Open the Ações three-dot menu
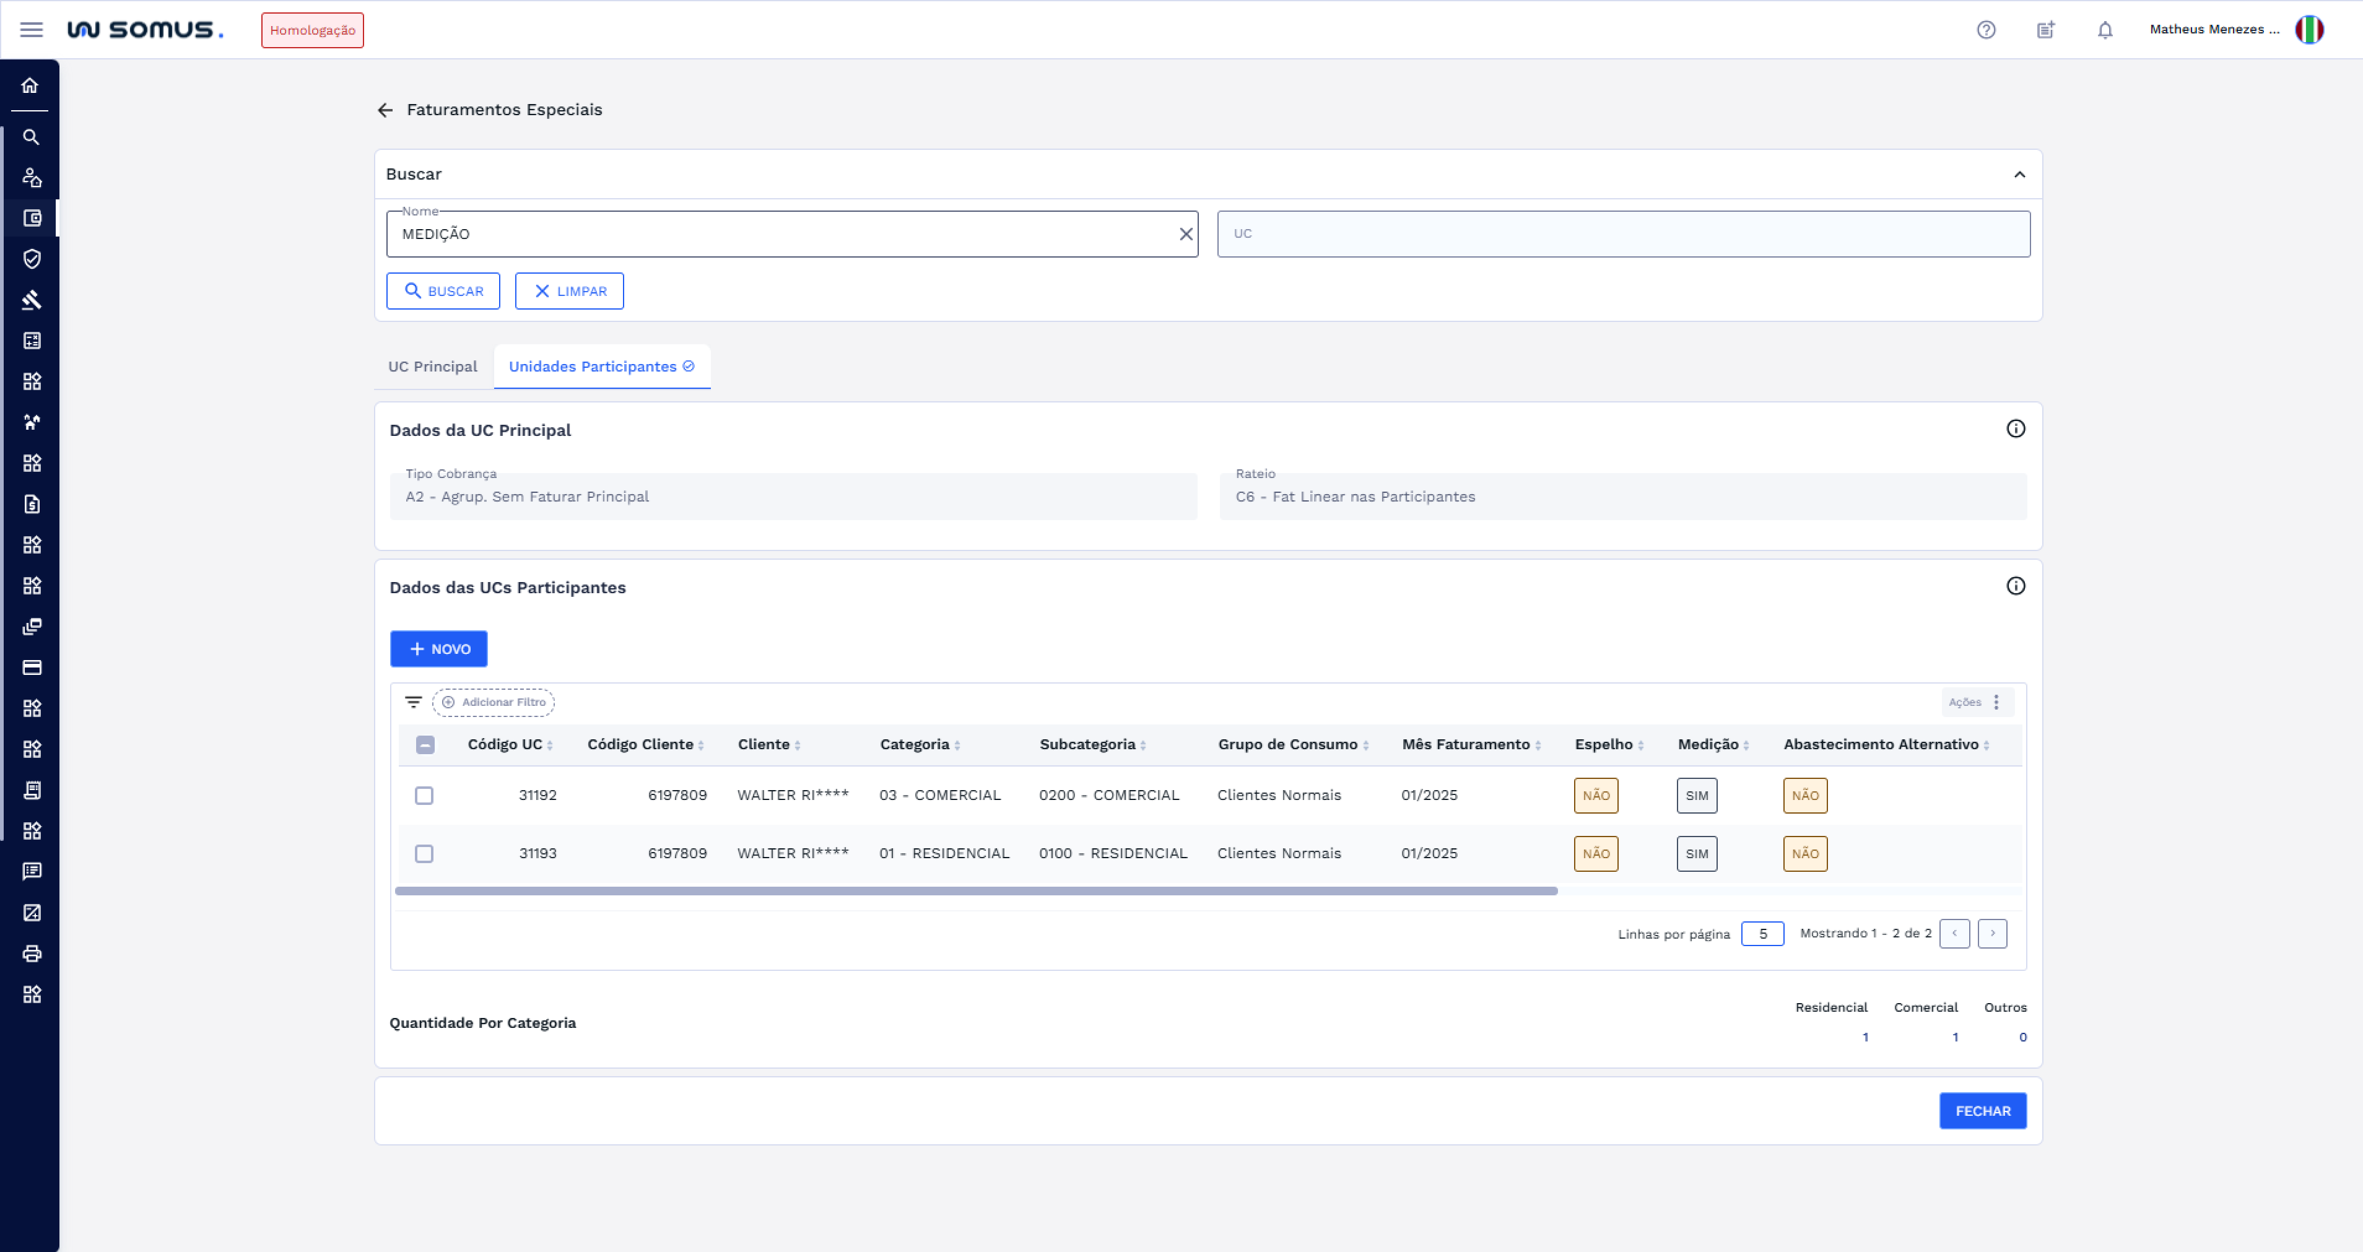The height and width of the screenshot is (1252, 2363). tap(1996, 702)
